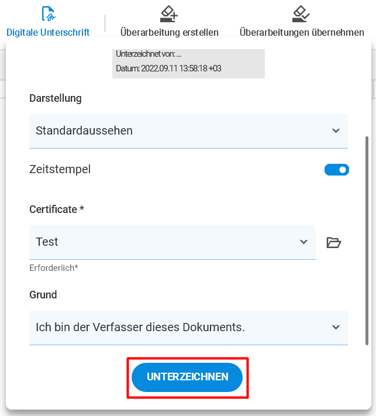This screenshot has width=376, height=416.
Task: Click the Erforderlich* hint text
Action: tap(54, 268)
